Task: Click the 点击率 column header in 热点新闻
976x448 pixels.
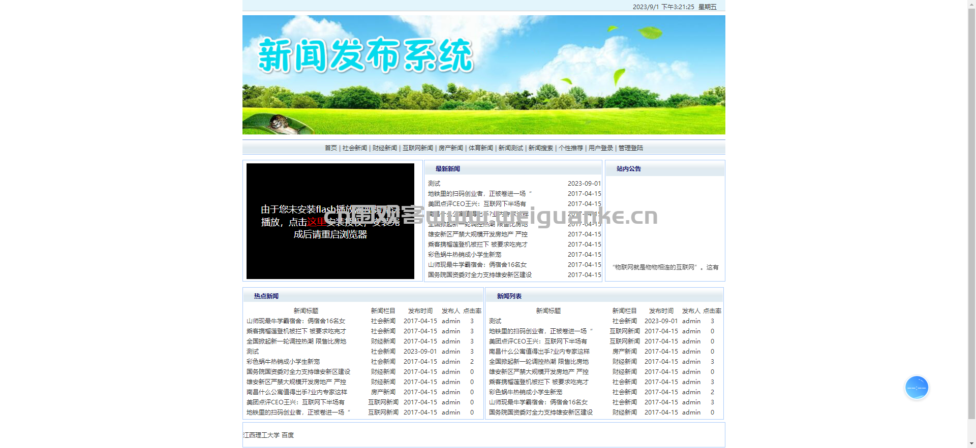Action: coord(472,311)
